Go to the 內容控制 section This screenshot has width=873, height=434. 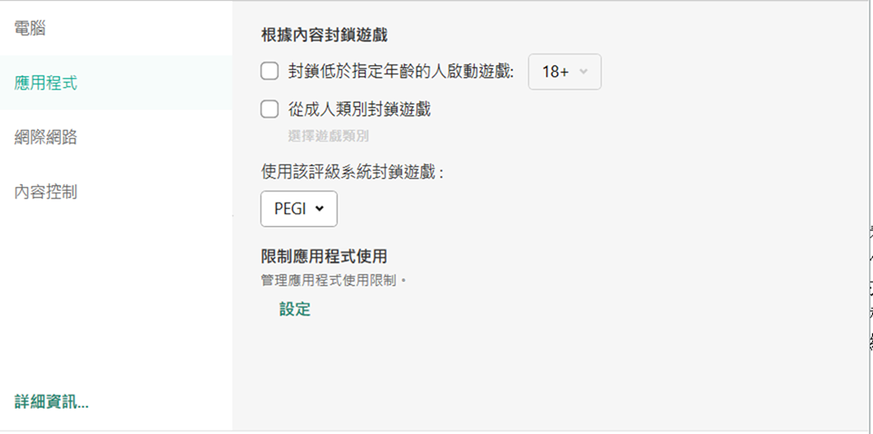tap(45, 192)
